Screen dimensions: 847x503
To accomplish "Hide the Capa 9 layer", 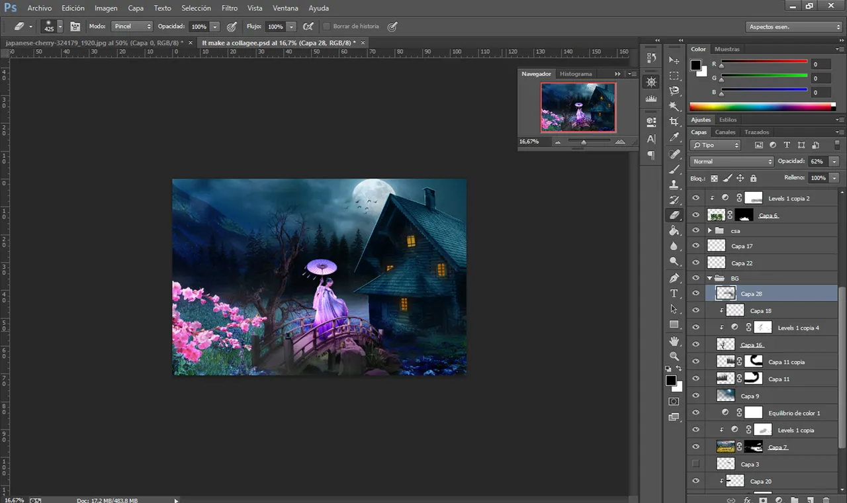I will point(695,396).
